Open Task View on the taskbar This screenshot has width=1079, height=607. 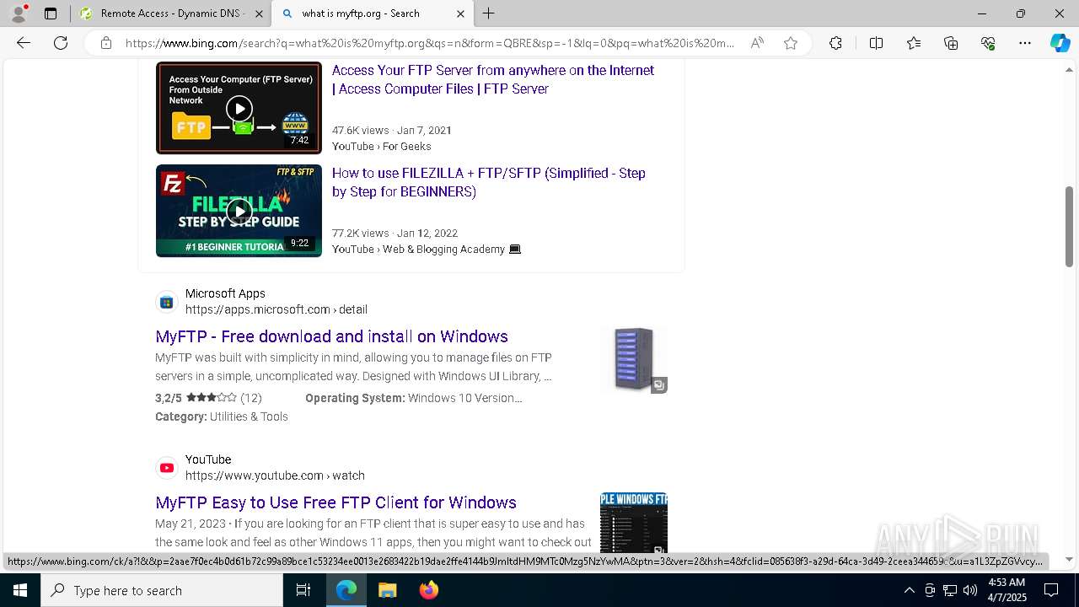[303, 590]
